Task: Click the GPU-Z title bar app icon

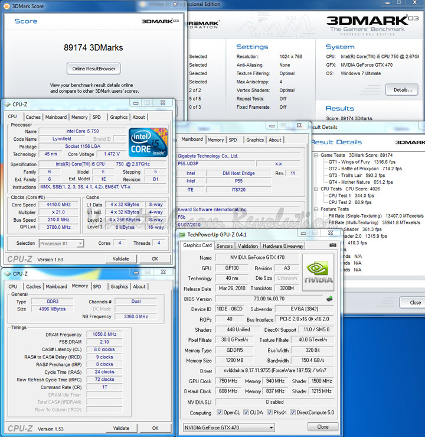Action: point(182,235)
